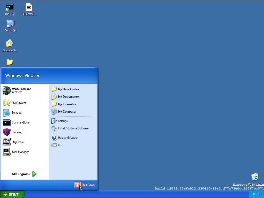Click the Help and Support question icon
This screenshot has width=264, height=198.
54,138
